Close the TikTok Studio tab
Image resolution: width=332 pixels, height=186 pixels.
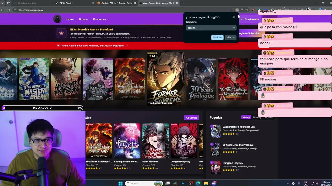93,3
